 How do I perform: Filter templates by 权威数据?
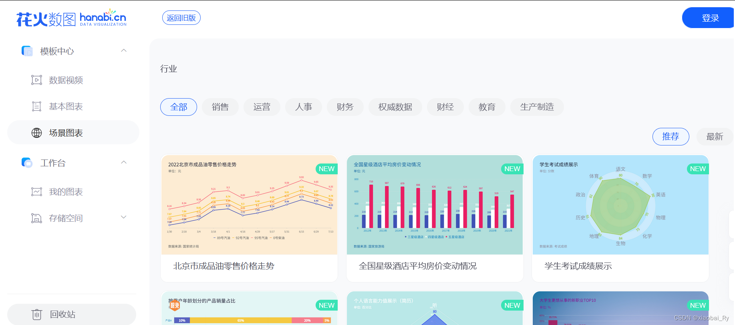(395, 107)
